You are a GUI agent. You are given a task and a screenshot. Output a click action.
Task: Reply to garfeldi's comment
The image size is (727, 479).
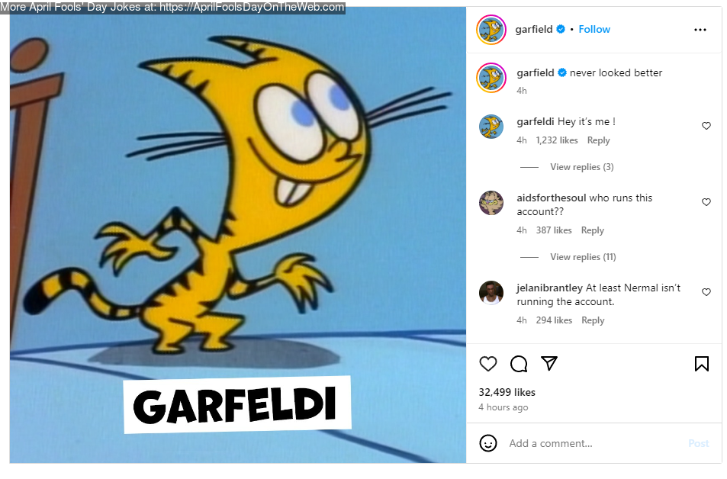click(598, 140)
